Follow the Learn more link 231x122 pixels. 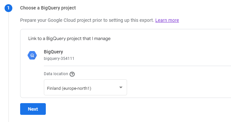(x=167, y=20)
